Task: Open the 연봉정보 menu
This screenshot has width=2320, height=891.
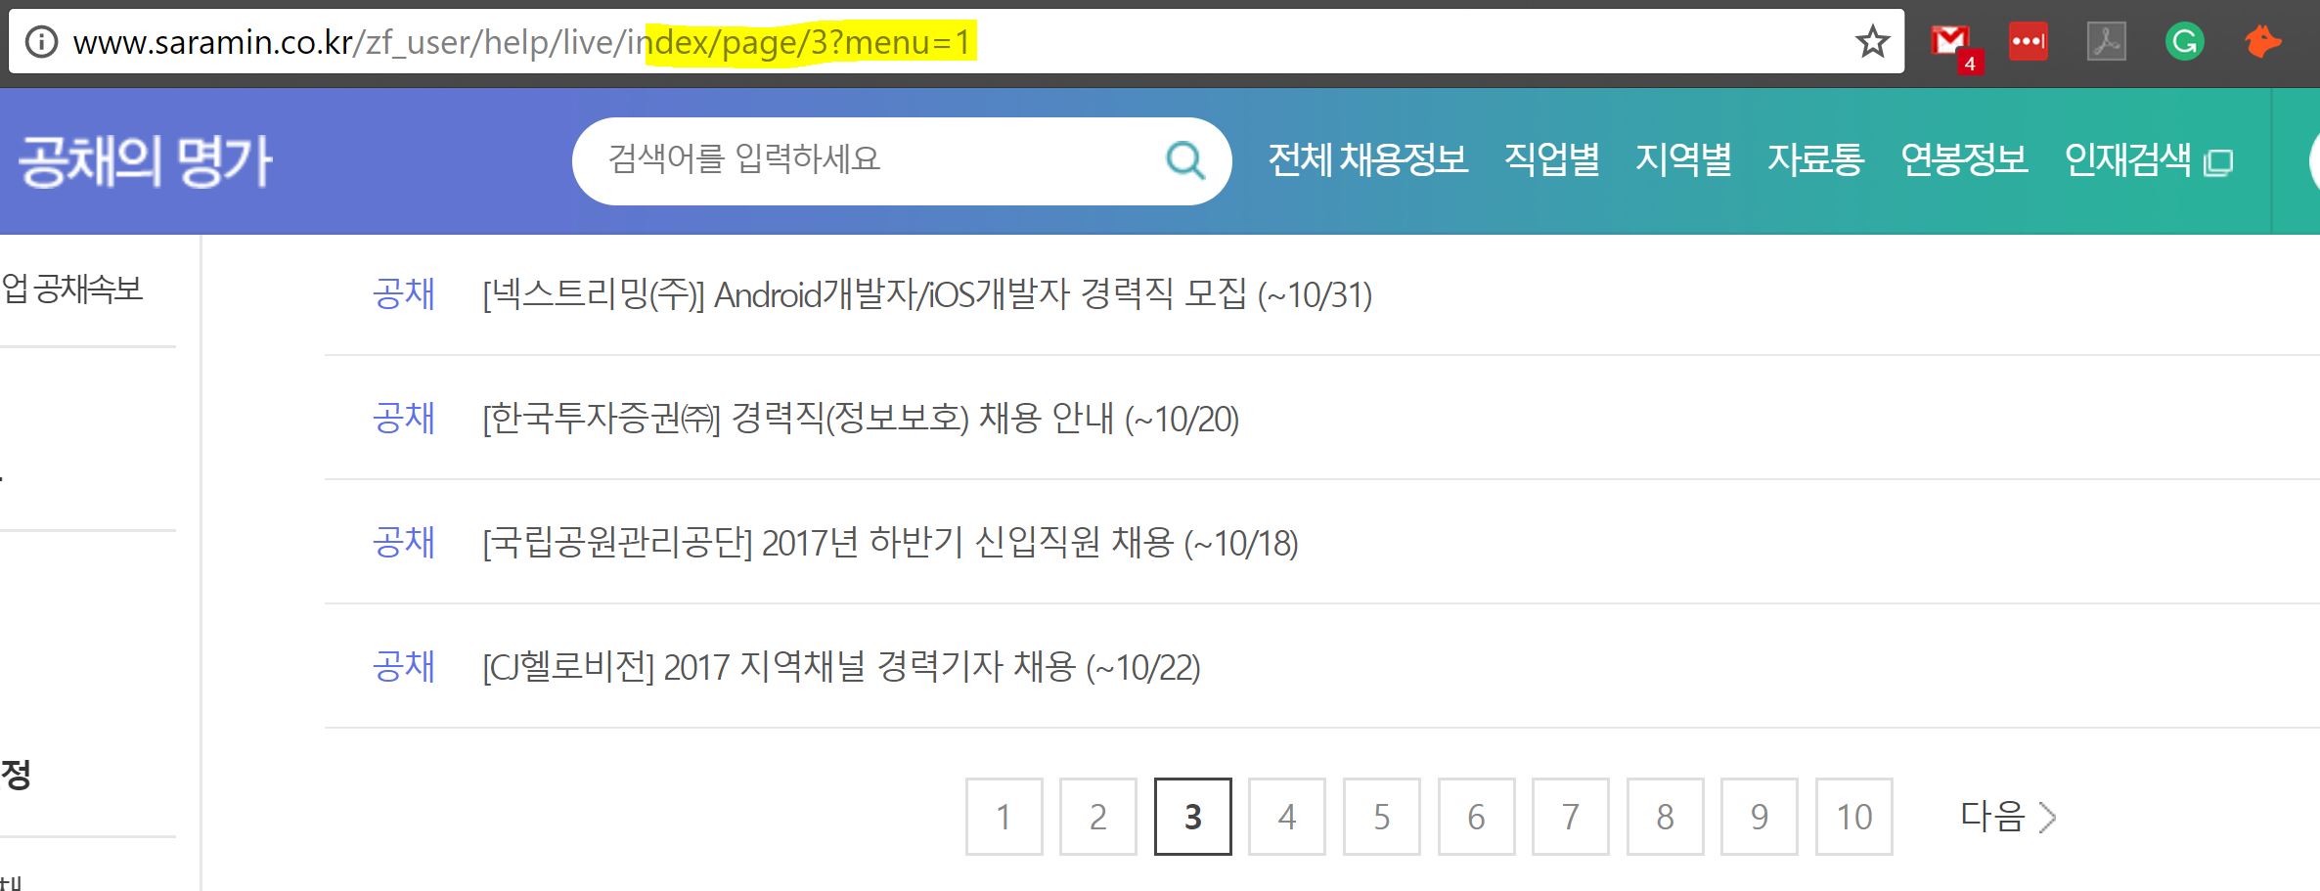Action: [1964, 159]
